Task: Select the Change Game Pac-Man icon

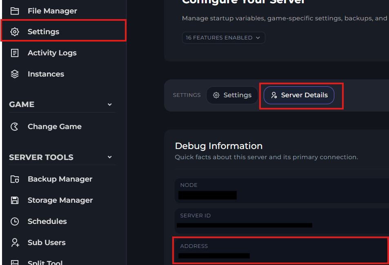Action: [15, 127]
